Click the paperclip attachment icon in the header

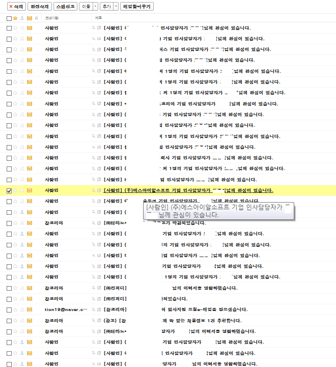coord(36,18)
